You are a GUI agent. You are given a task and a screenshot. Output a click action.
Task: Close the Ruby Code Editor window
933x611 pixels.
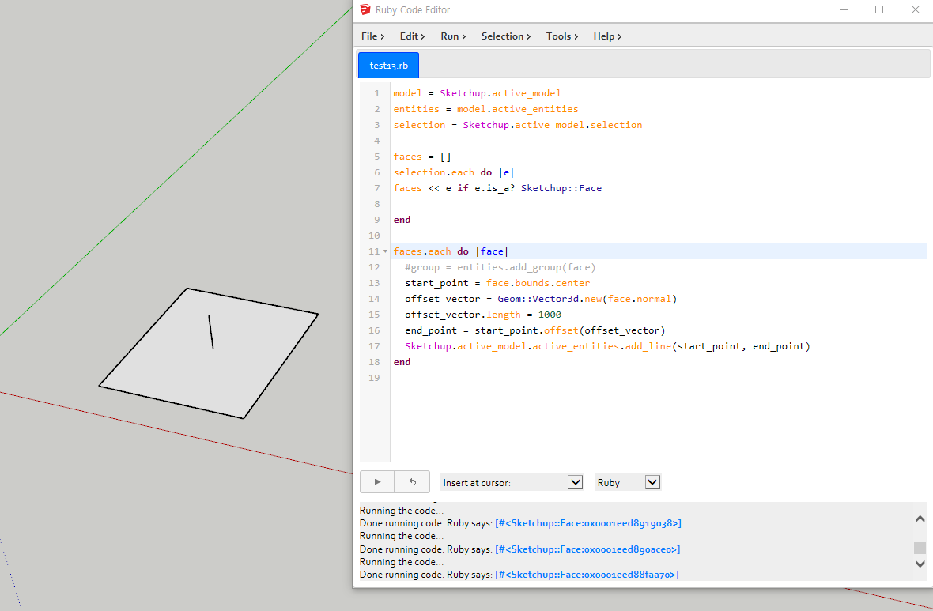(x=915, y=9)
